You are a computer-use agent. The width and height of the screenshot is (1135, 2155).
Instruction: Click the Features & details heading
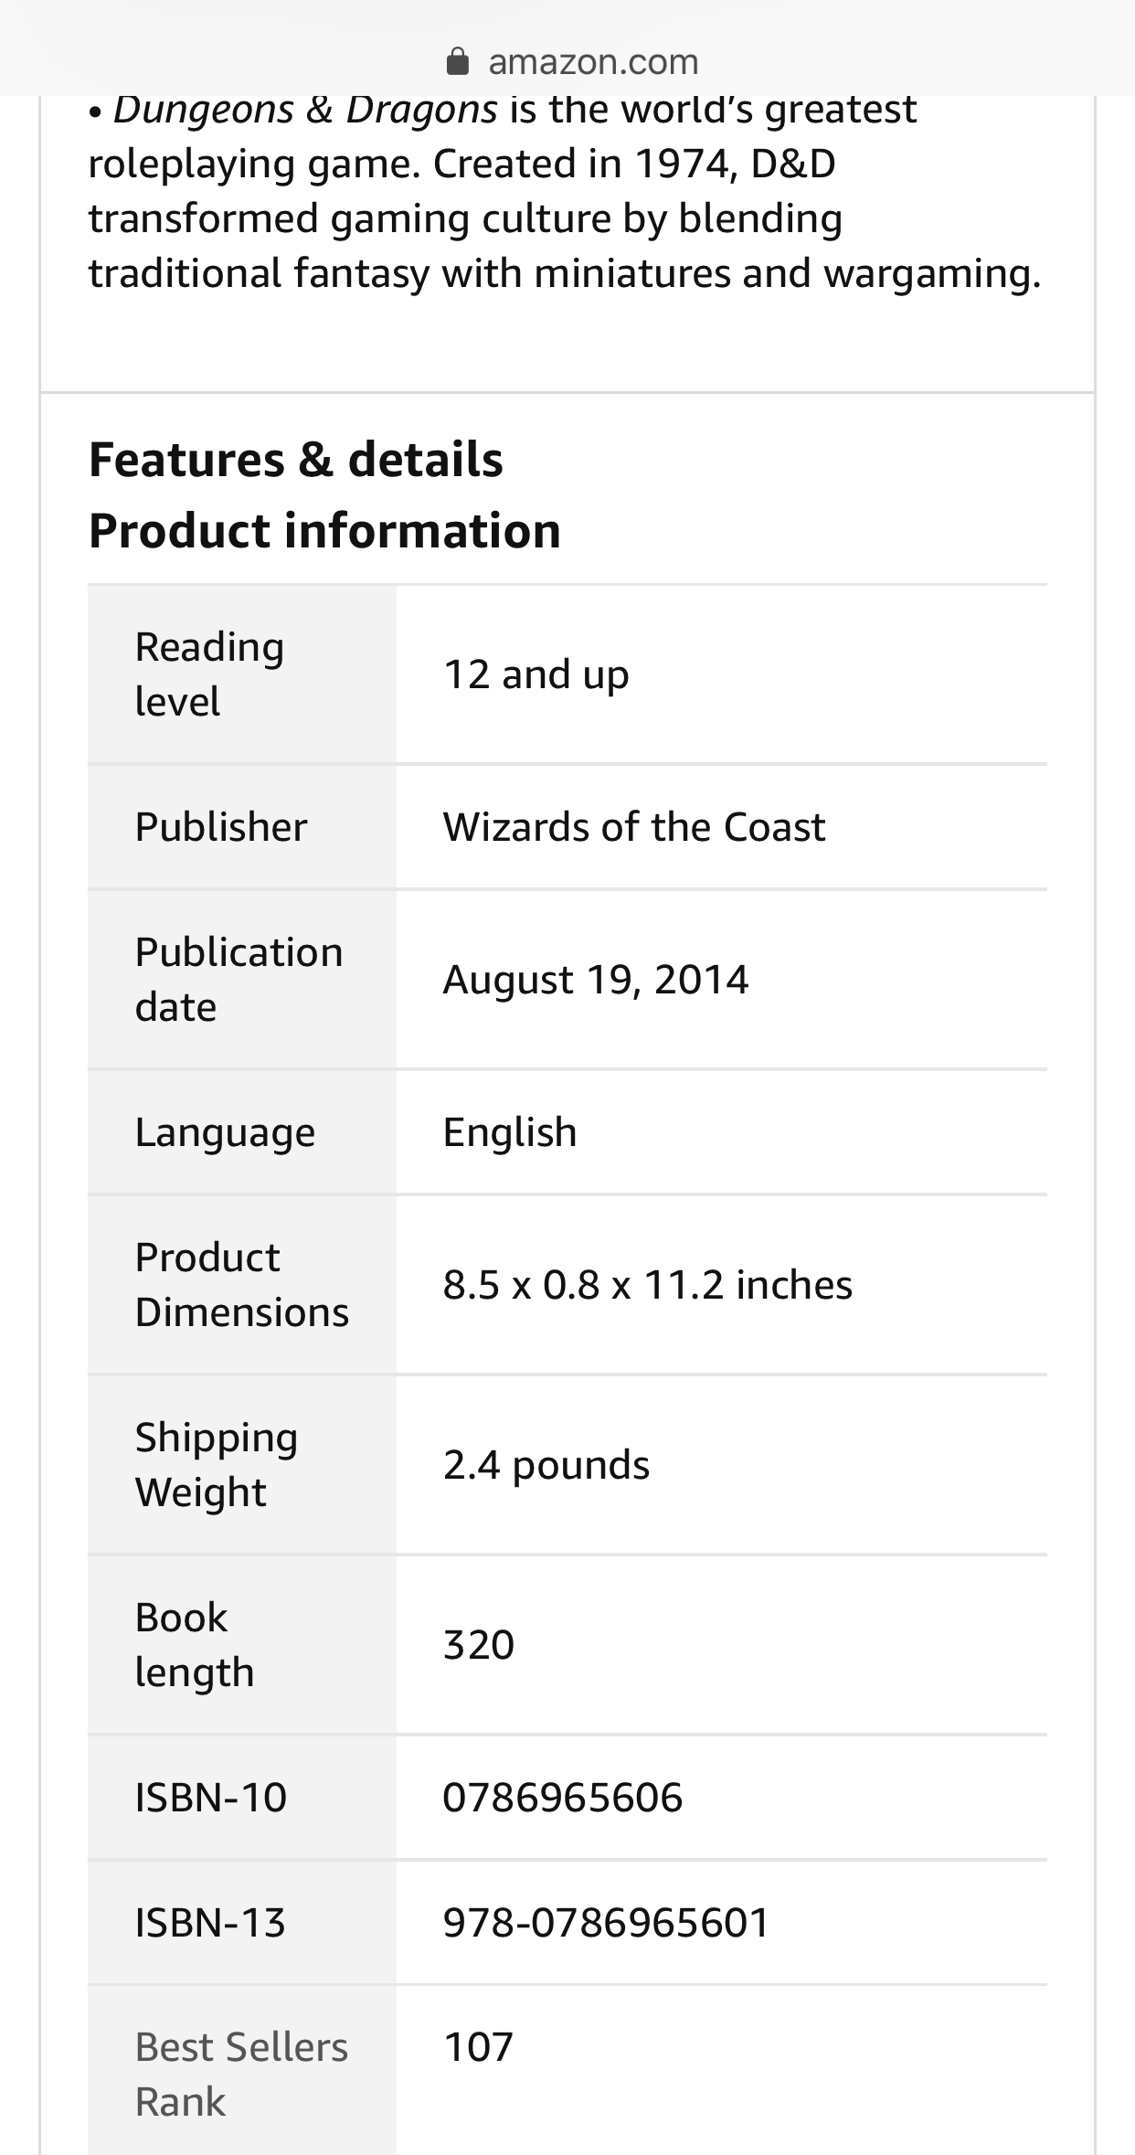click(295, 459)
